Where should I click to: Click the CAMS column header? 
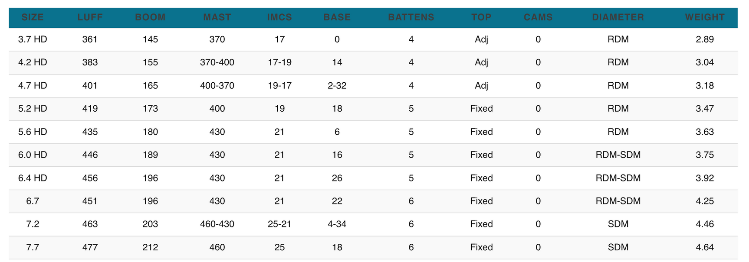click(538, 17)
